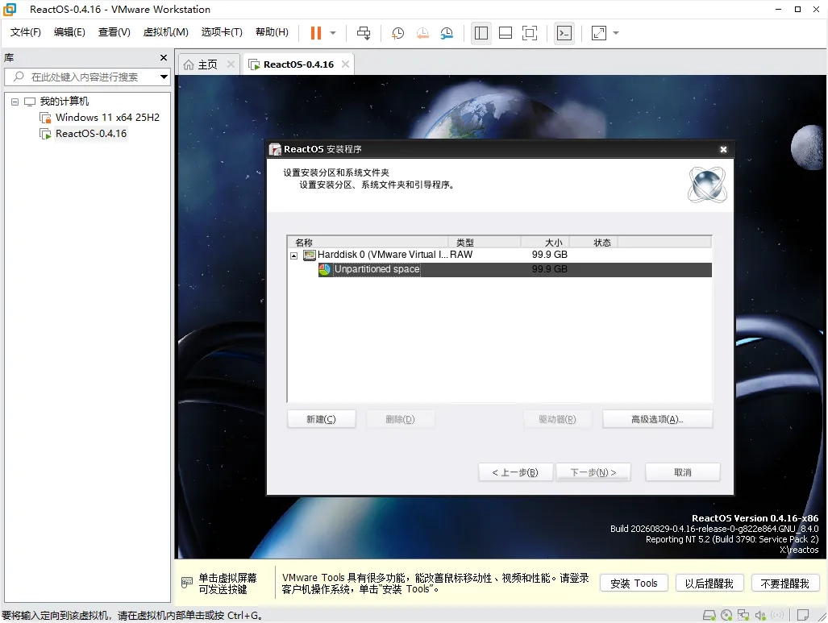Click the 不要提醒我 button
828x623 pixels.
coord(784,584)
